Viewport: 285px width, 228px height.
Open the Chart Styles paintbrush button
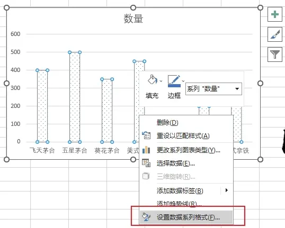point(274,34)
